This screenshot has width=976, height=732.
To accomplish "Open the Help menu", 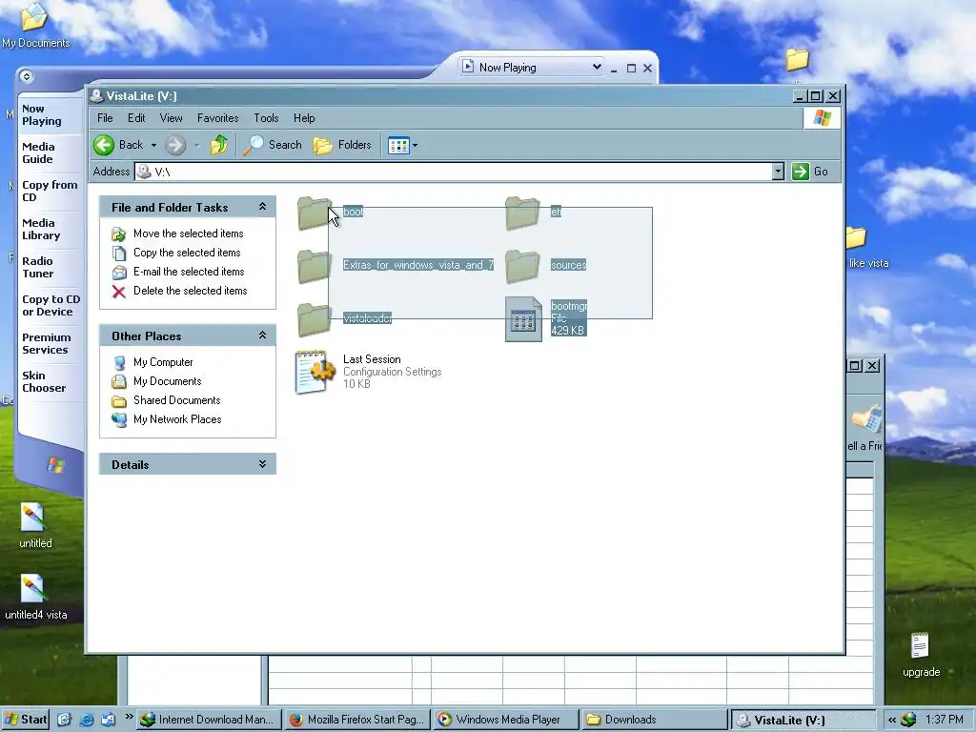I will click(x=304, y=117).
